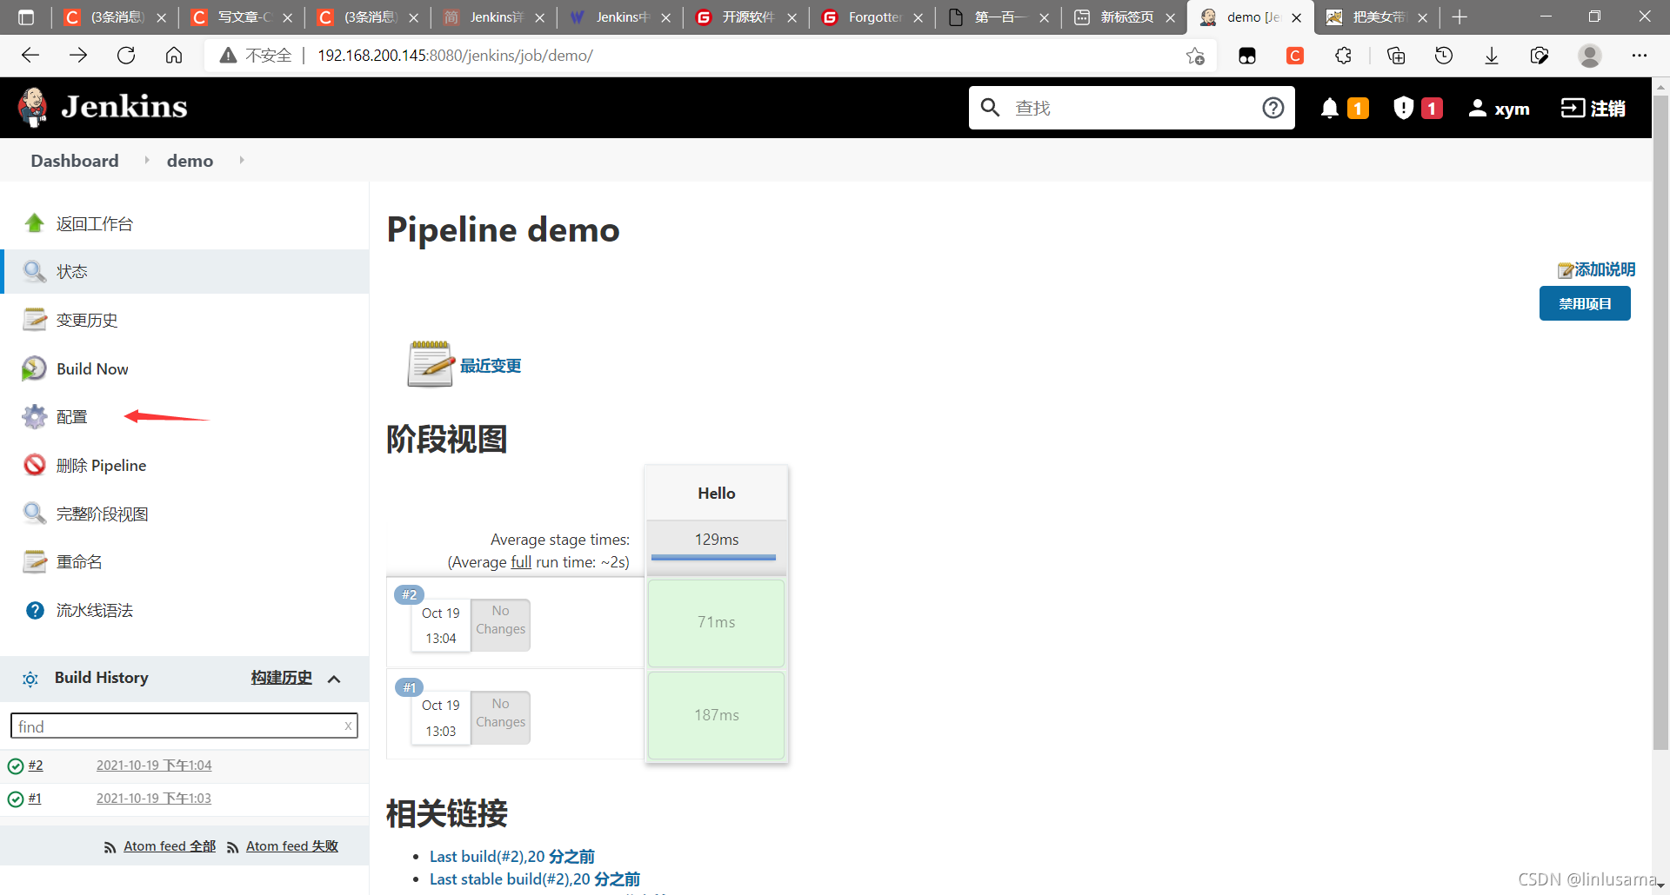Open Atom feed 全部

[x=170, y=846]
